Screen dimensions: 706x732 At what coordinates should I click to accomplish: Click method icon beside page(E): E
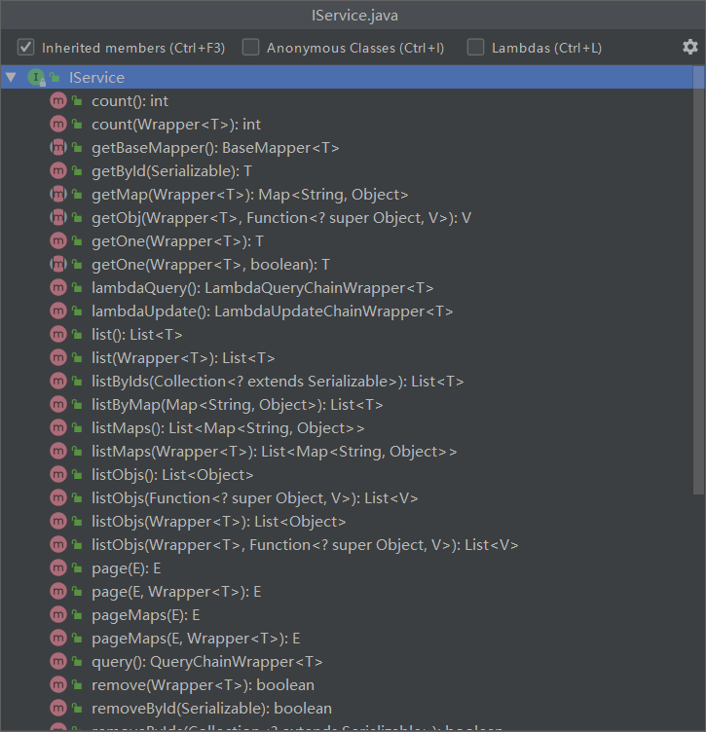coord(58,567)
